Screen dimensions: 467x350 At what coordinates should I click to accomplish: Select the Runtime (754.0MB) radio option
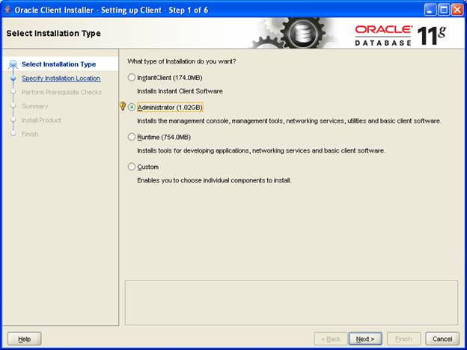(132, 137)
